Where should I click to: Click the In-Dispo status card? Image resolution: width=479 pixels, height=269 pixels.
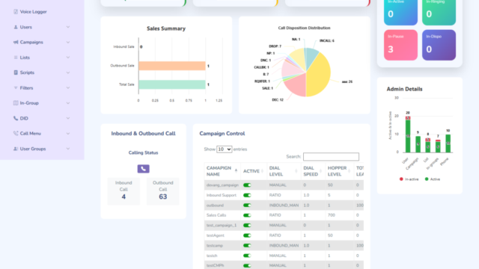click(439, 45)
